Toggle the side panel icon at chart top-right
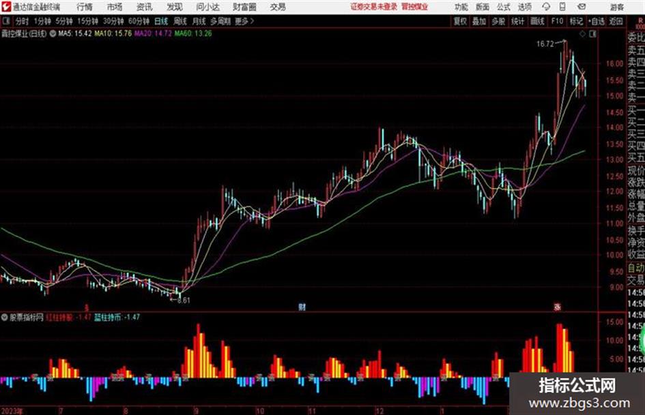645x415 pixels. tap(592, 34)
